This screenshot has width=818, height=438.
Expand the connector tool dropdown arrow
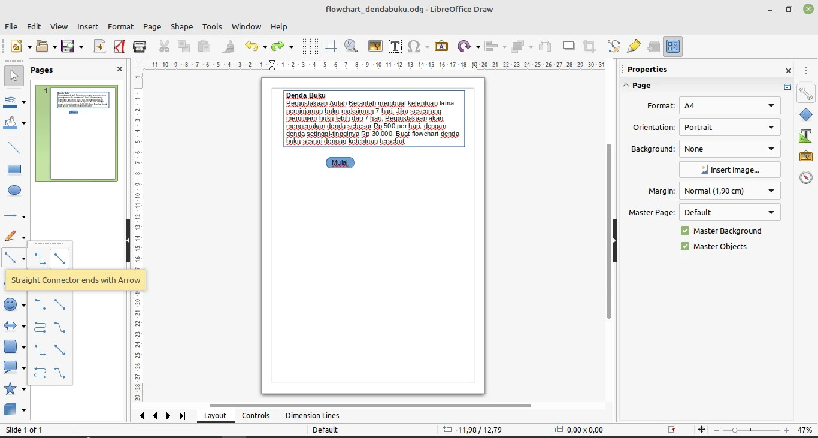[23, 259]
